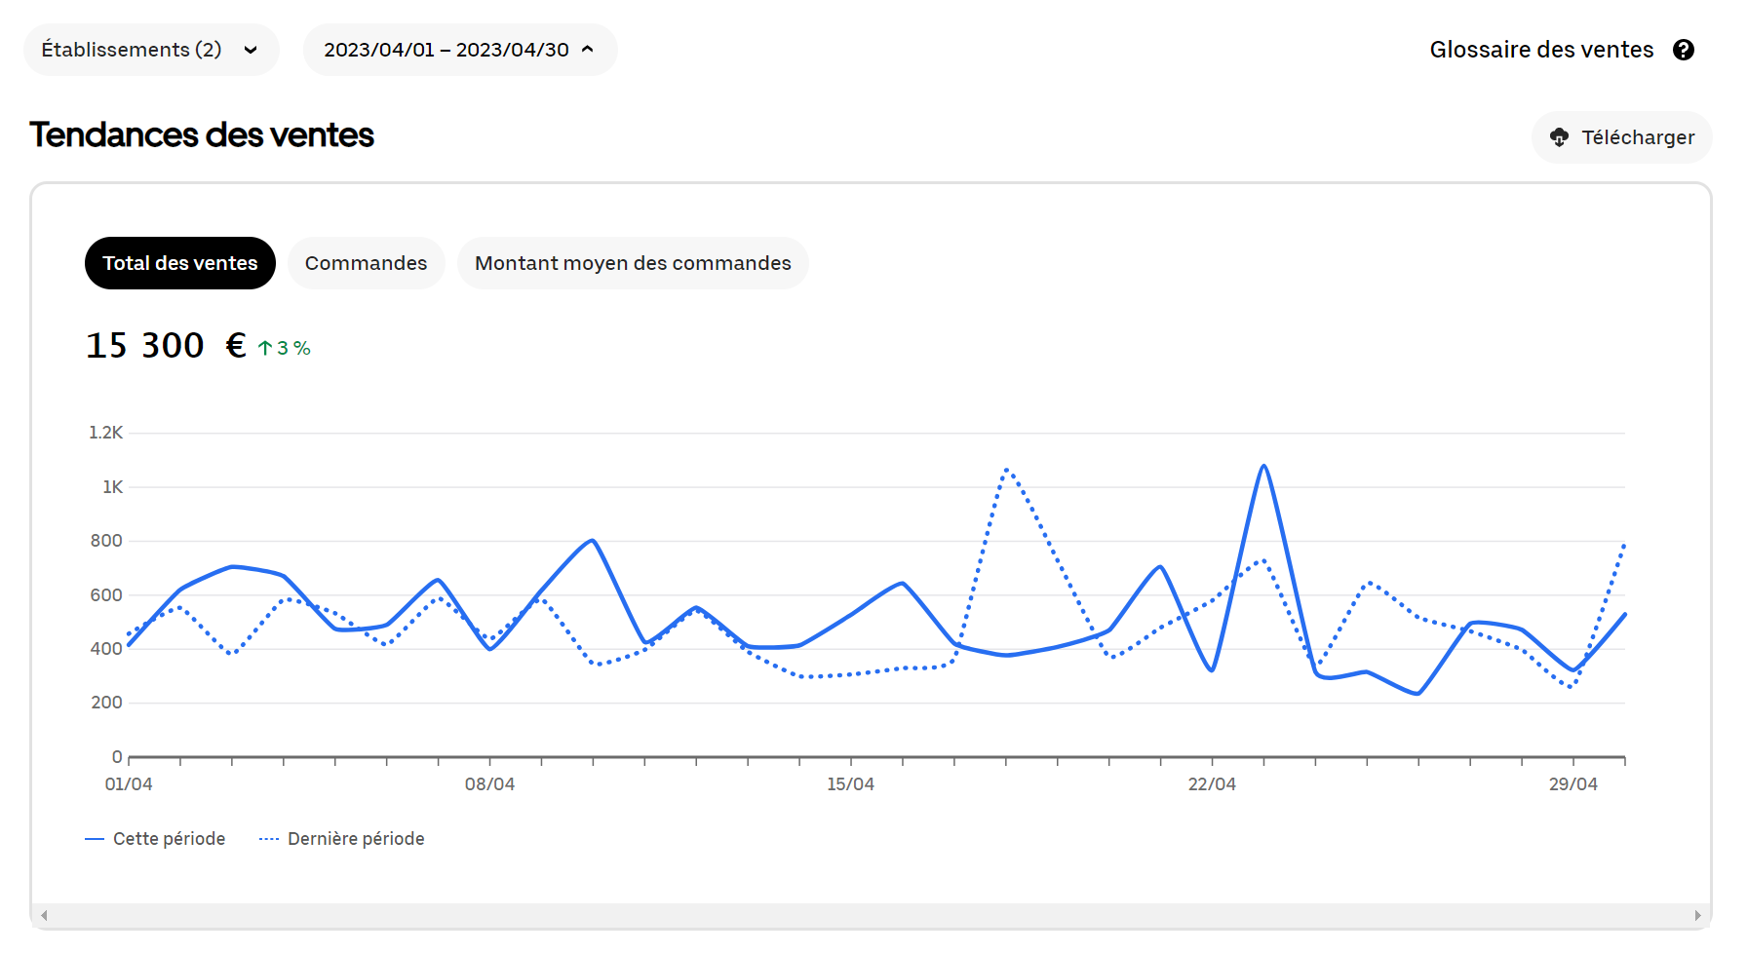This screenshot has height=953, width=1747.
Task: Toggle the Dernière période legend entry
Action: [x=341, y=839]
